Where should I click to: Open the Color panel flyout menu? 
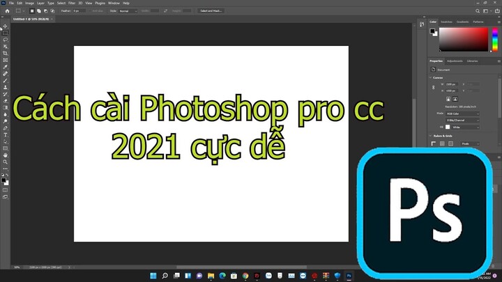coord(499,22)
